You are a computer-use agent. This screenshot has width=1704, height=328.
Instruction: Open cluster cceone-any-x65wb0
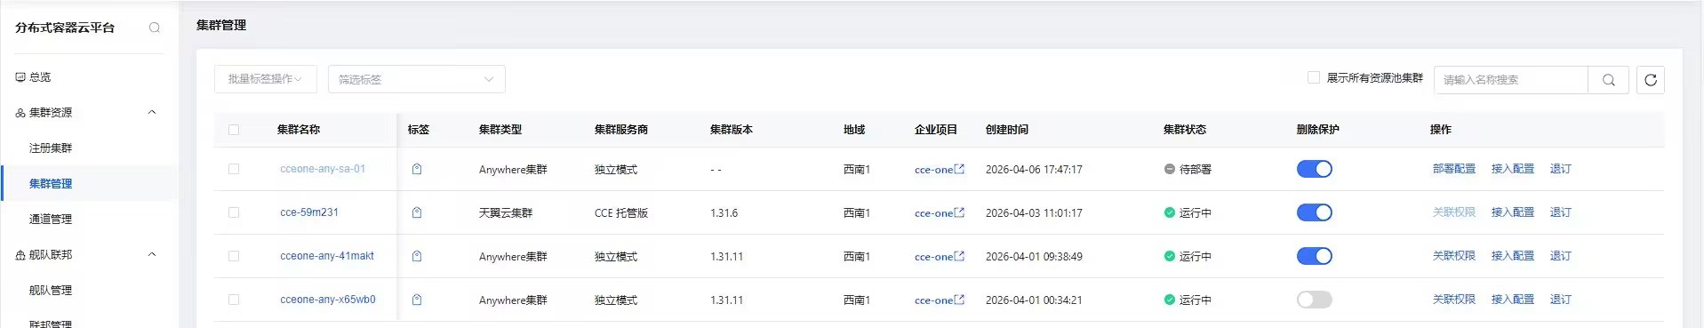pyautogui.click(x=328, y=300)
